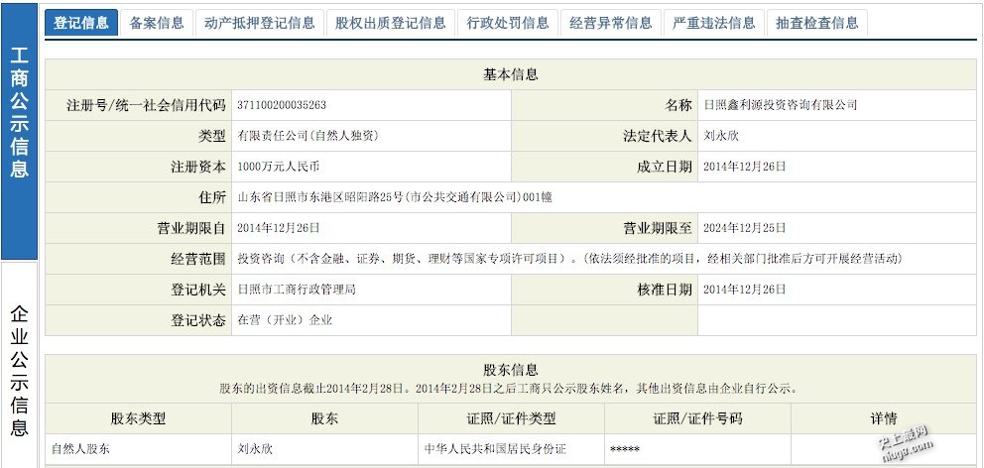Click the 法定代表人 label
Viewport: 984px width, 468px height.
[x=657, y=136]
